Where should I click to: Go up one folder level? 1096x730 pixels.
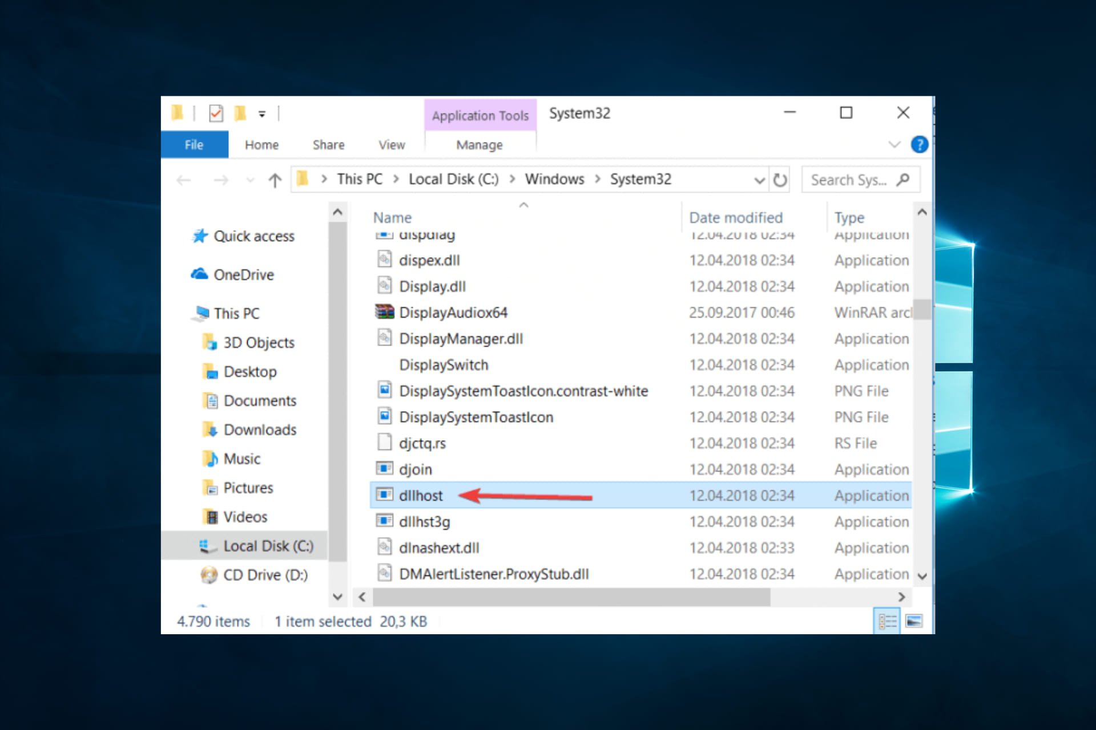pyautogui.click(x=275, y=180)
